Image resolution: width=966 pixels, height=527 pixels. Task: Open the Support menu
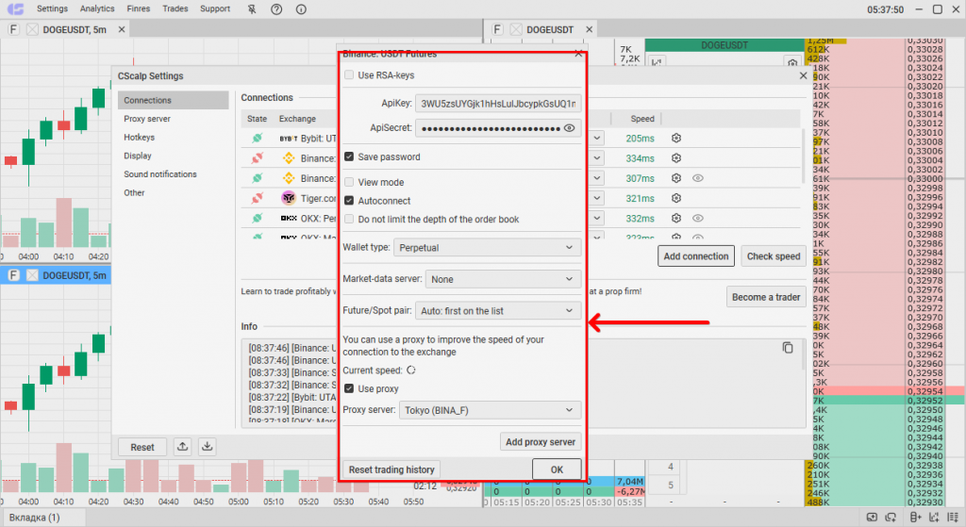215,8
